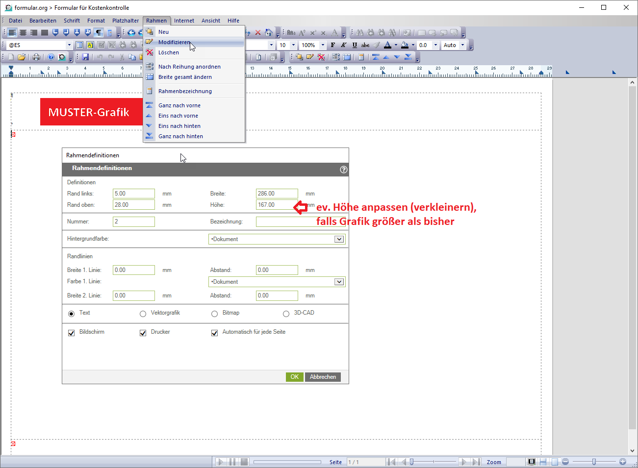Open the Farbe 1. Linie dropdown
This screenshot has height=468, width=638.
click(x=339, y=282)
